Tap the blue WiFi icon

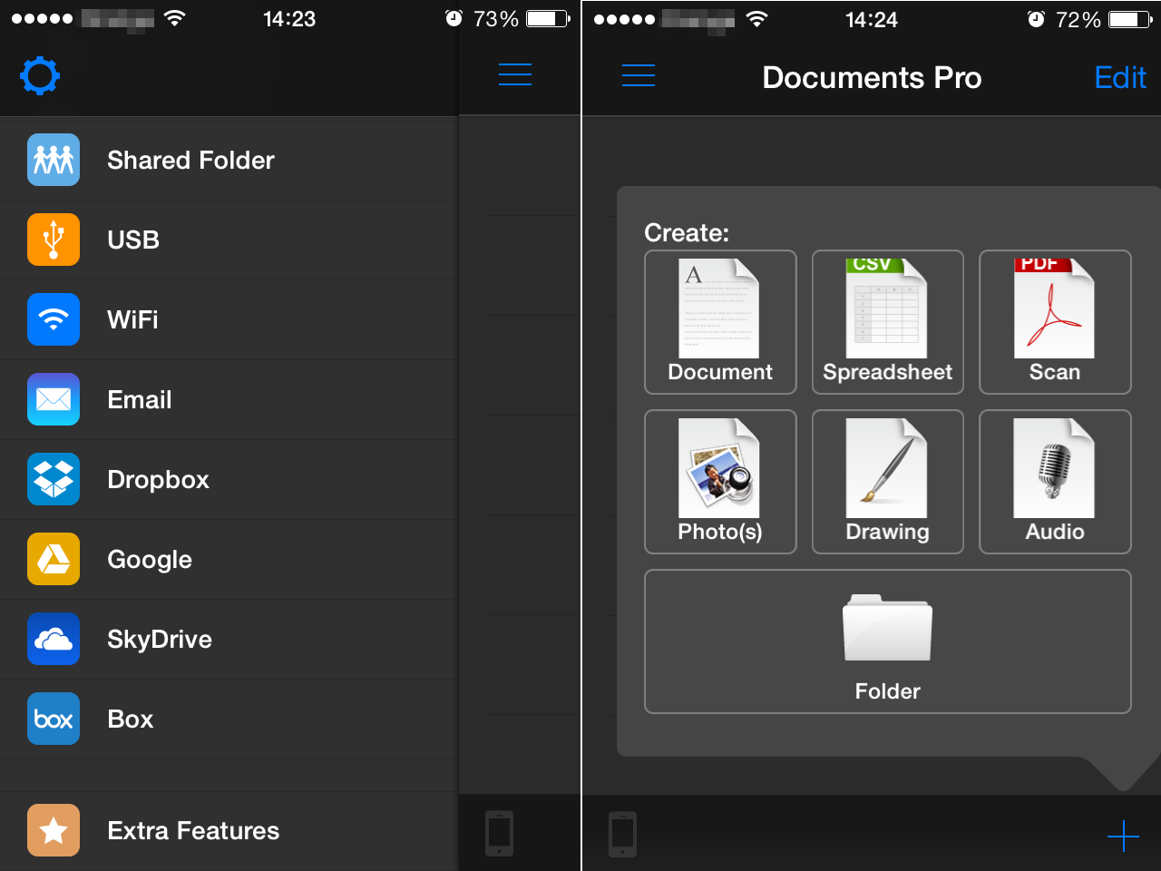coord(54,319)
